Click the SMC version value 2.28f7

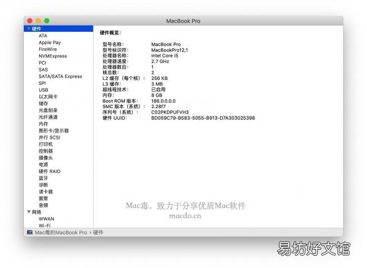158,107
